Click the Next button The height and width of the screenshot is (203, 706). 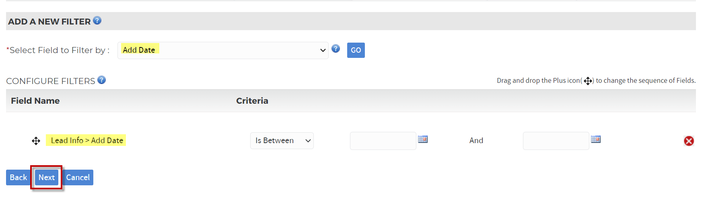(x=47, y=177)
